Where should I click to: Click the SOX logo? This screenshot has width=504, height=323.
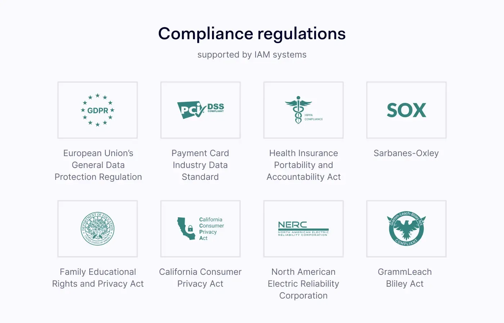[x=406, y=110]
